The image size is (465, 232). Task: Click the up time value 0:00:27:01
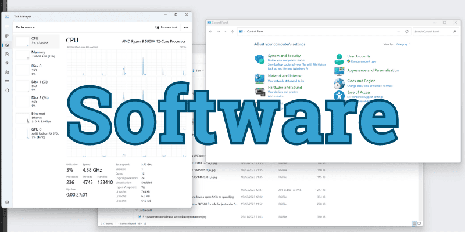pos(77,195)
